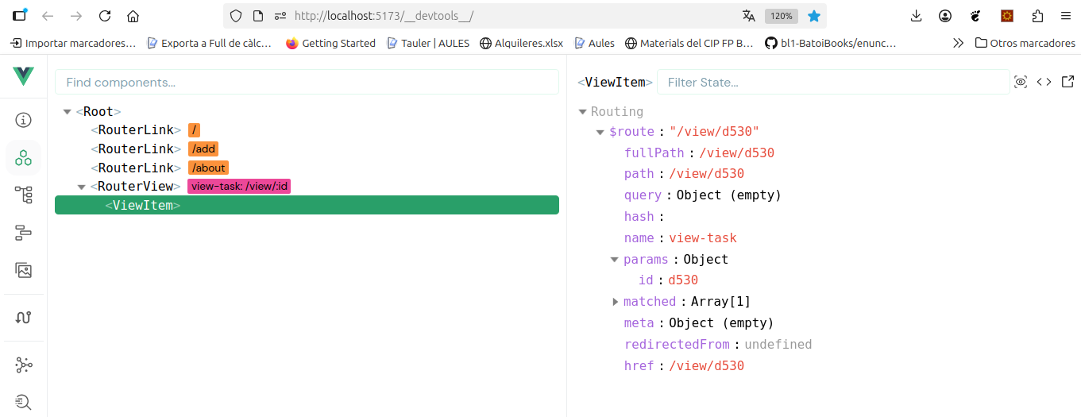Click the Vue logo icon

(x=23, y=76)
